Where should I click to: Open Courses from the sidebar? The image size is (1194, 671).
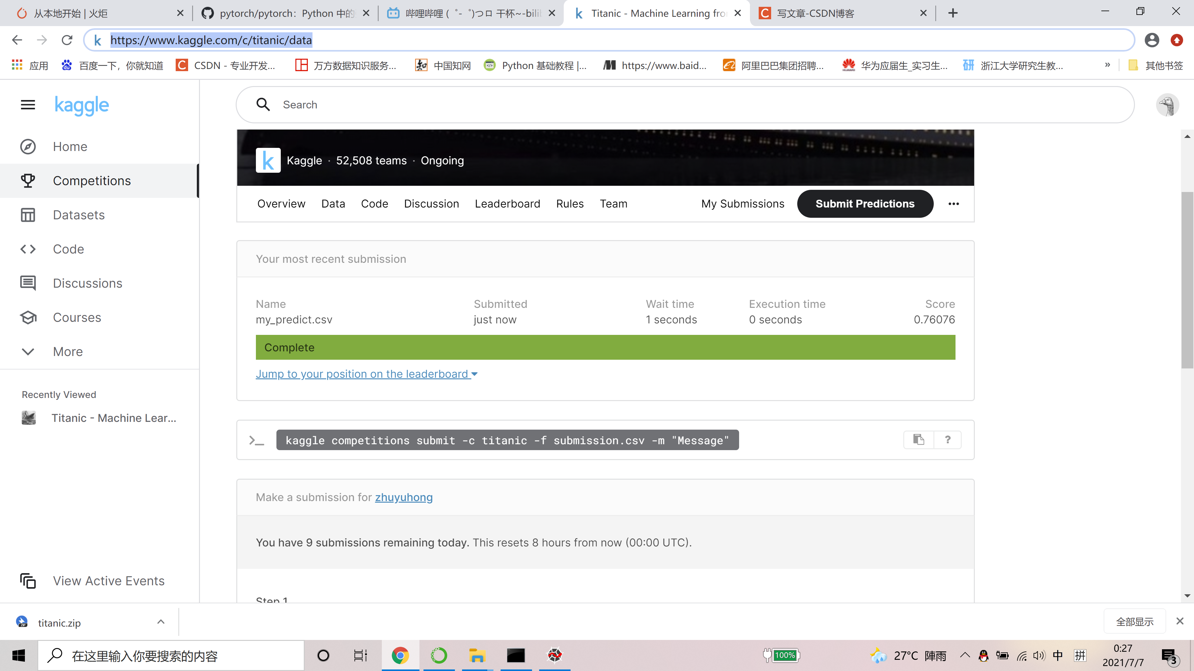(77, 317)
